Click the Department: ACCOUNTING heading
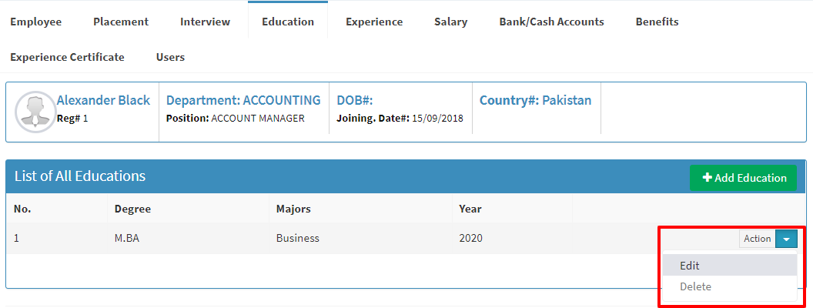Viewport: 813px width, 308px height. 243,100
